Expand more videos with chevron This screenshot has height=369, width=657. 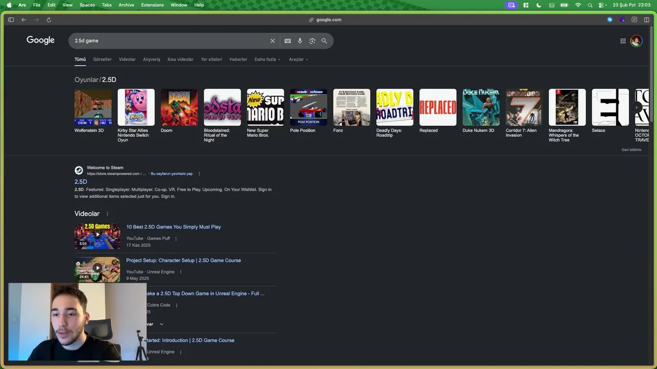[x=161, y=324]
